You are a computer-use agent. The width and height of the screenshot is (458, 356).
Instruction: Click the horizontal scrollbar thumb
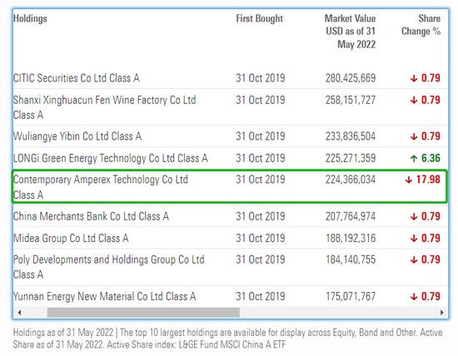pos(143,313)
